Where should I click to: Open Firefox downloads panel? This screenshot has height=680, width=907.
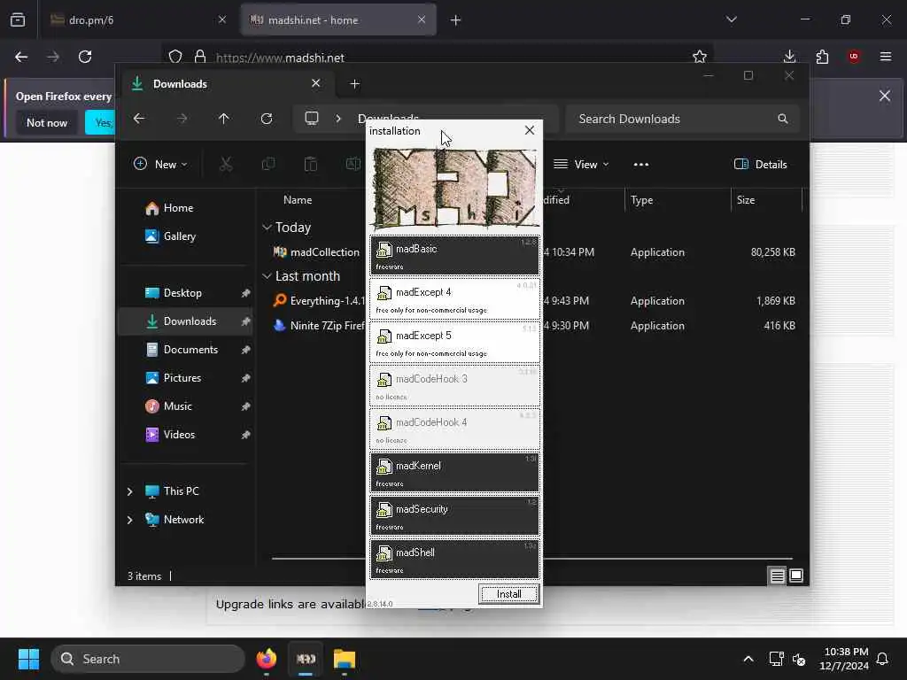pyautogui.click(x=789, y=57)
